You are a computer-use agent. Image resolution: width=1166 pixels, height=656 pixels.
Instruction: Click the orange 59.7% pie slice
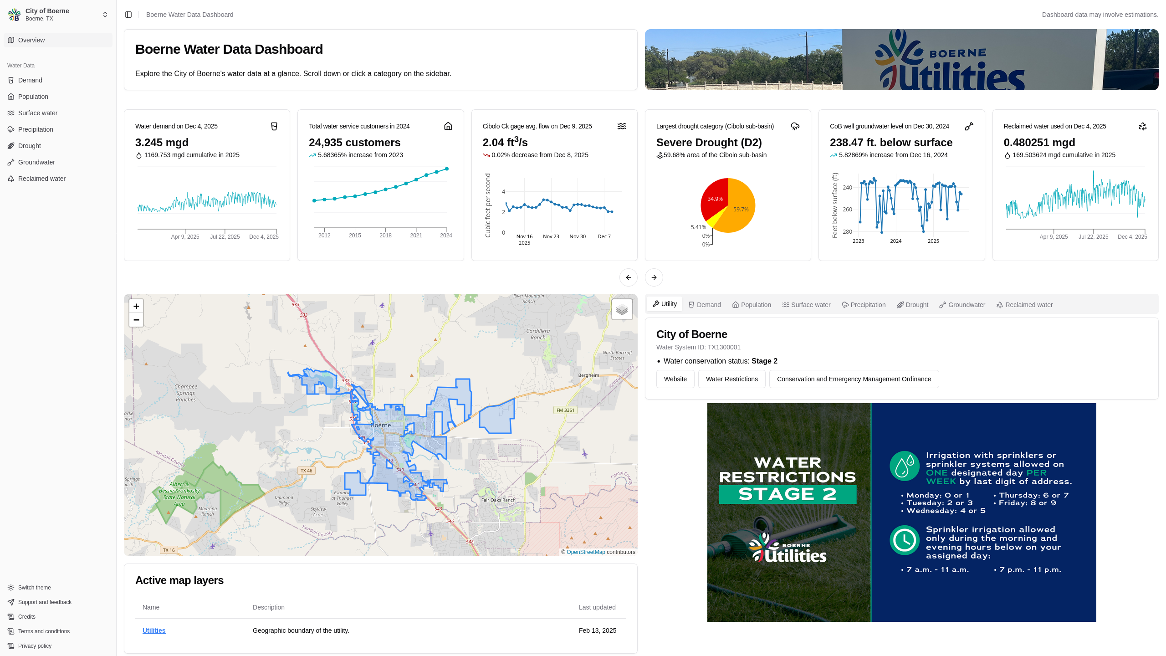point(740,210)
